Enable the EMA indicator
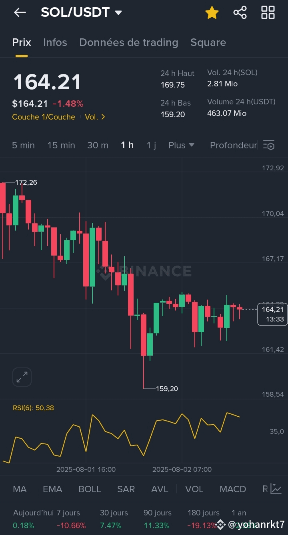Image resolution: width=288 pixels, height=535 pixels. pos(52,489)
